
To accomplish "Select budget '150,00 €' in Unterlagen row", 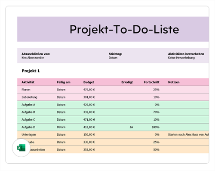I will 89,134.
